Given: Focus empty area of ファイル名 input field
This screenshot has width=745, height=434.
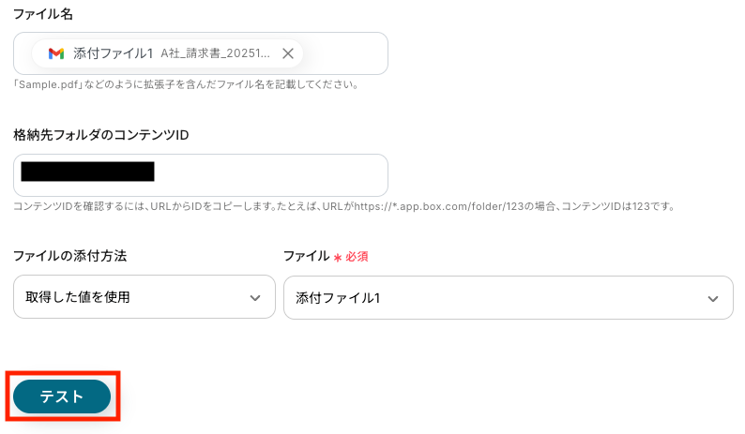Looking at the screenshot, I should tap(342, 53).
